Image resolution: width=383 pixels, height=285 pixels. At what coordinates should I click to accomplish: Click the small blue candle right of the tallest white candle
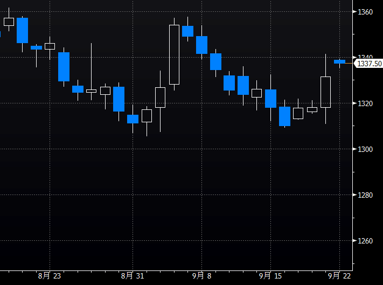[187, 31]
